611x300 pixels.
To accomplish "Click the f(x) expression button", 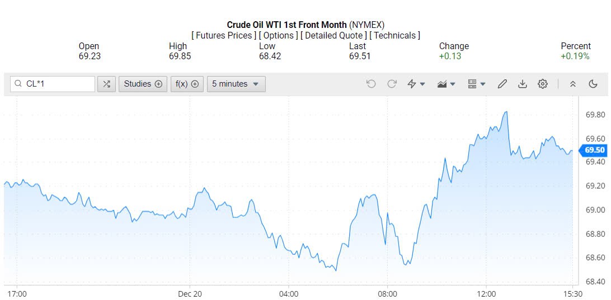I will 187,84.
